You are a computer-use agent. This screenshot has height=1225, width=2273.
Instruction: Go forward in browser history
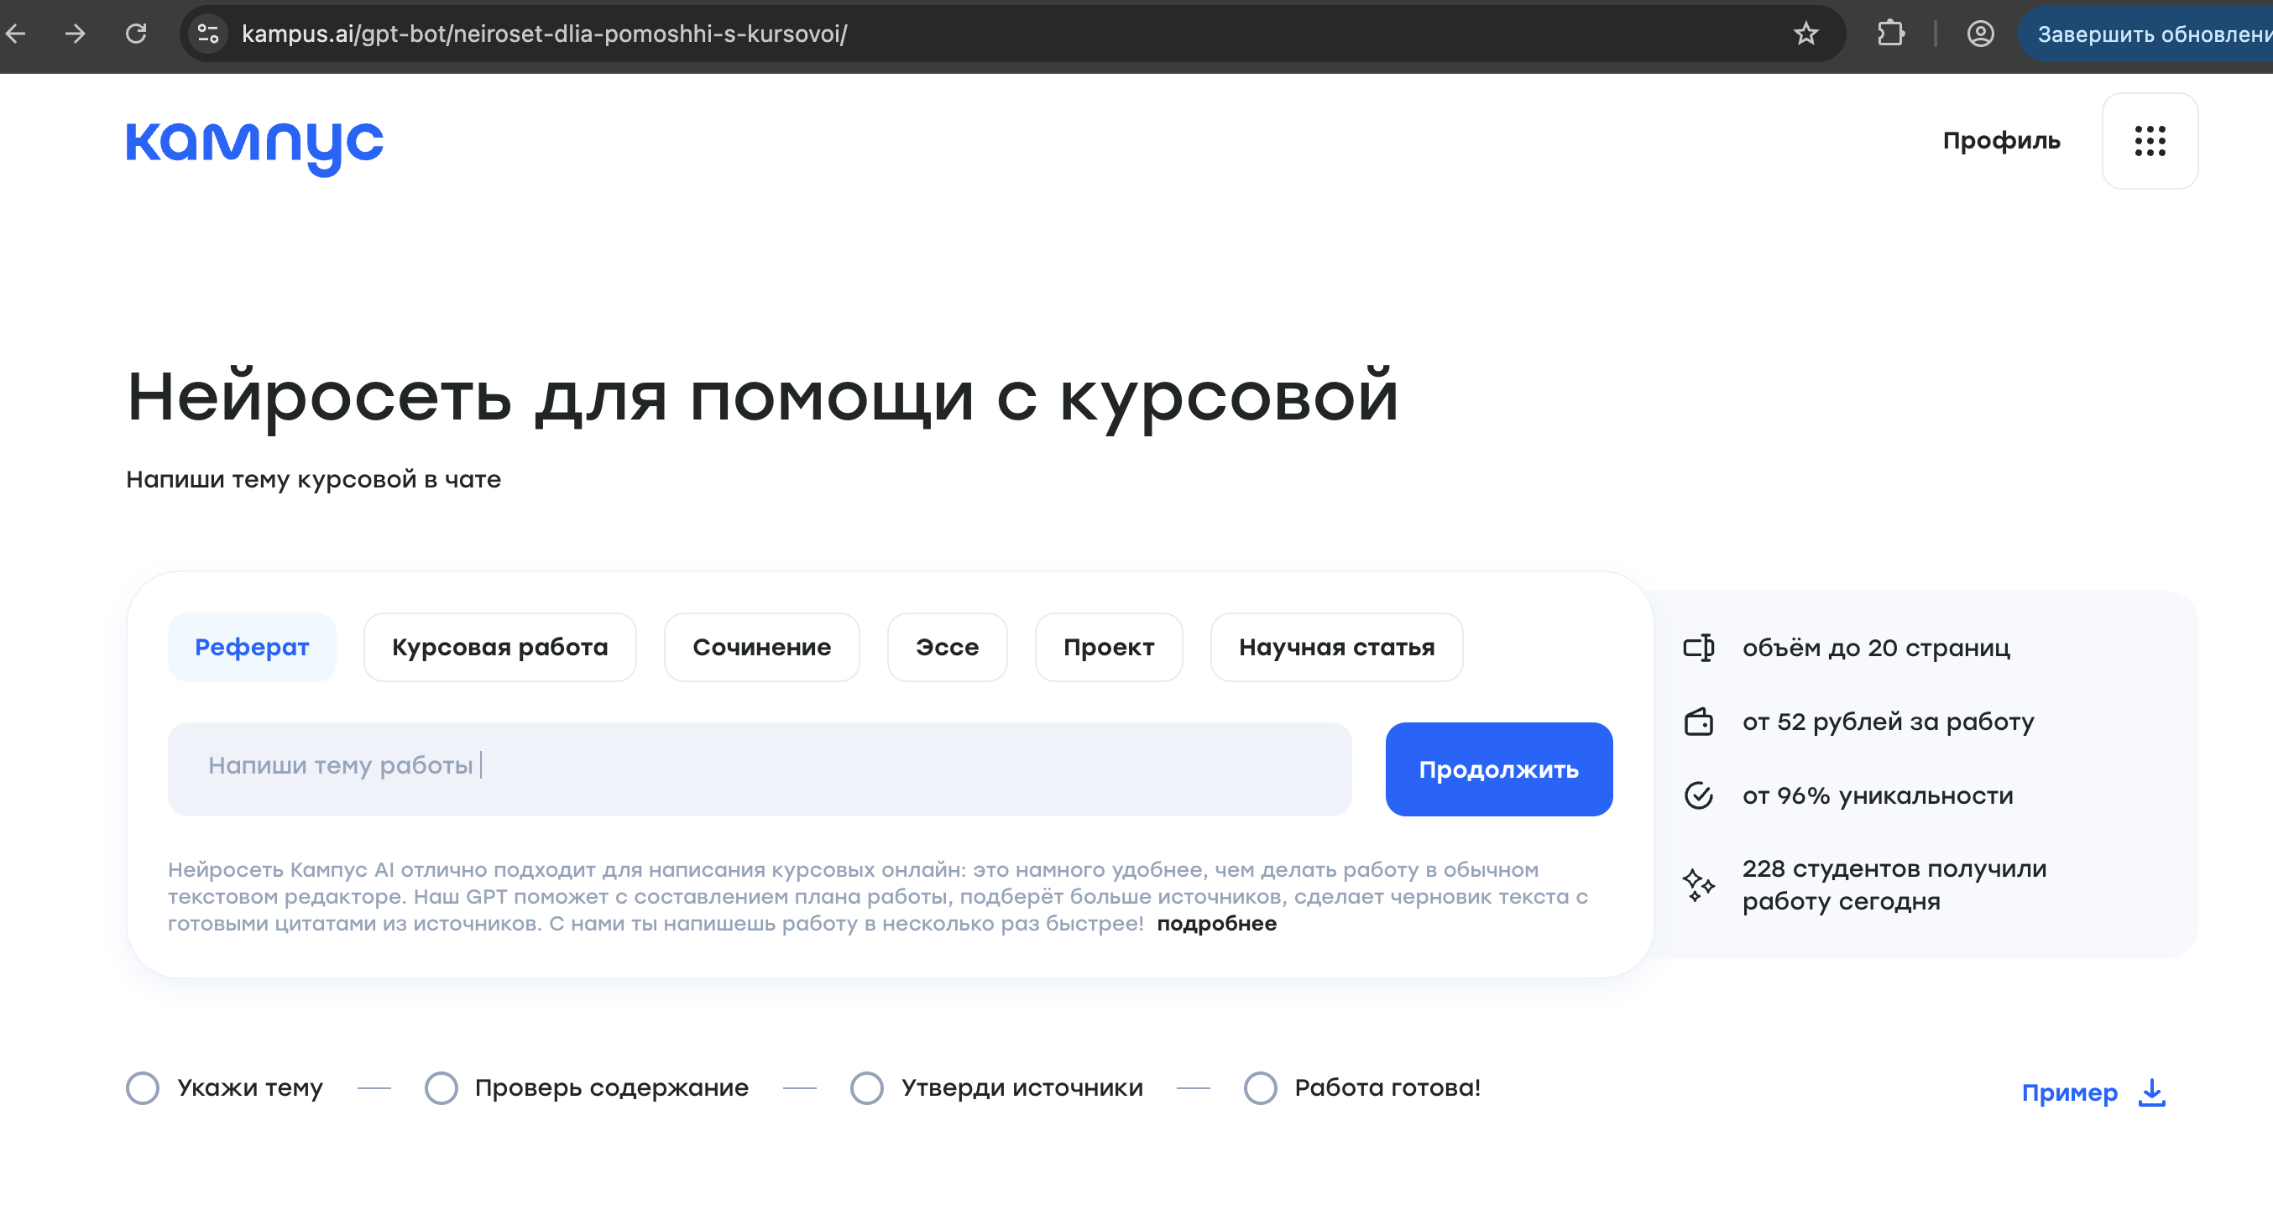[76, 34]
